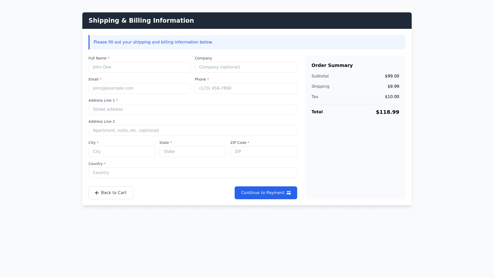Click the Shipping & Billing Information header
The image size is (494, 278).
coord(141,21)
